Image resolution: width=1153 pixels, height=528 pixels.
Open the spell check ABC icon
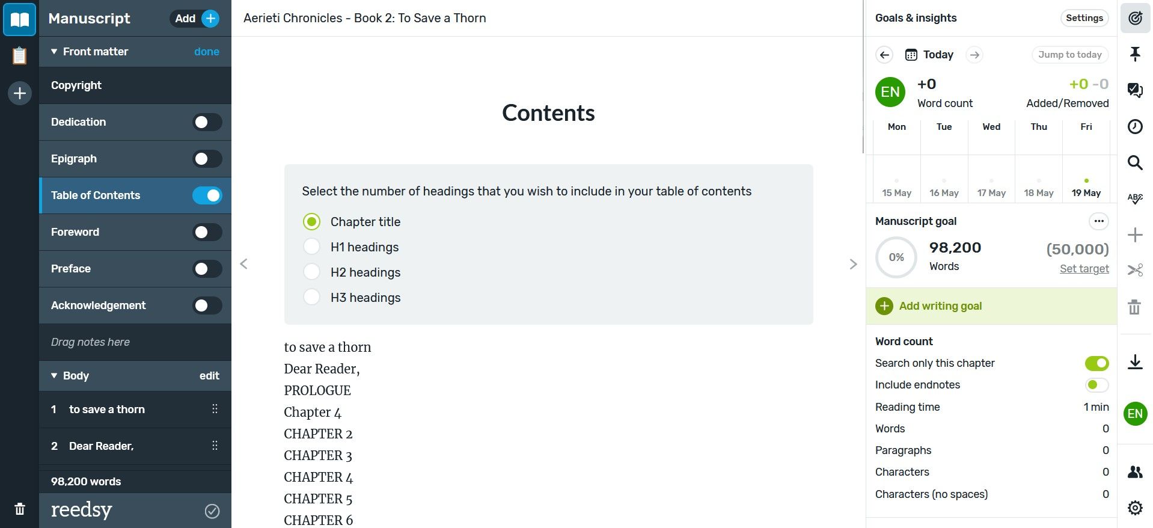coord(1135,198)
